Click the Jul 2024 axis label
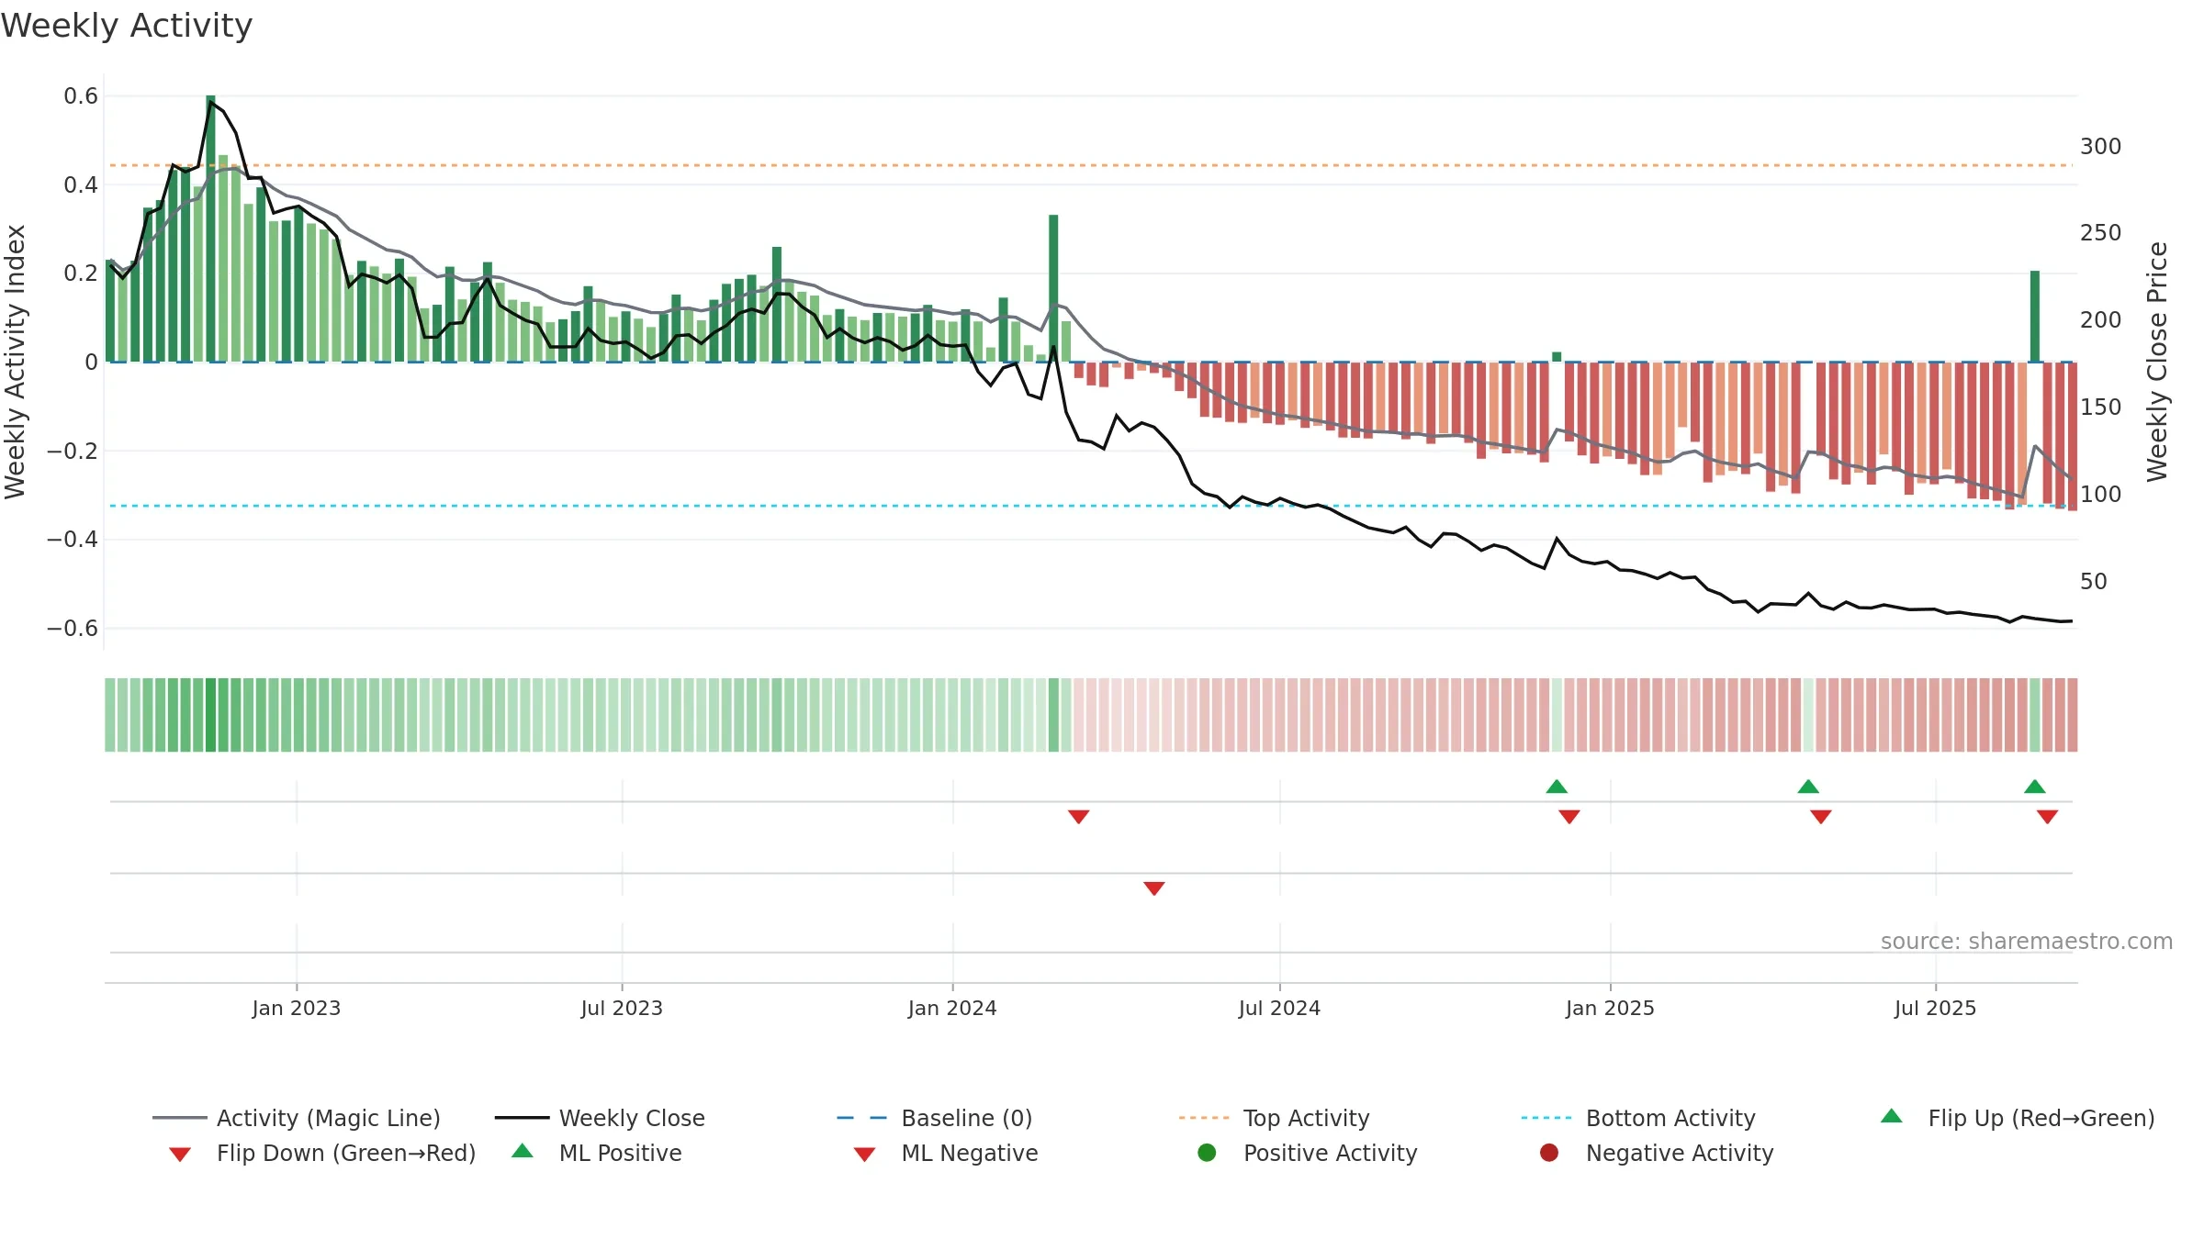 click(x=1279, y=1008)
